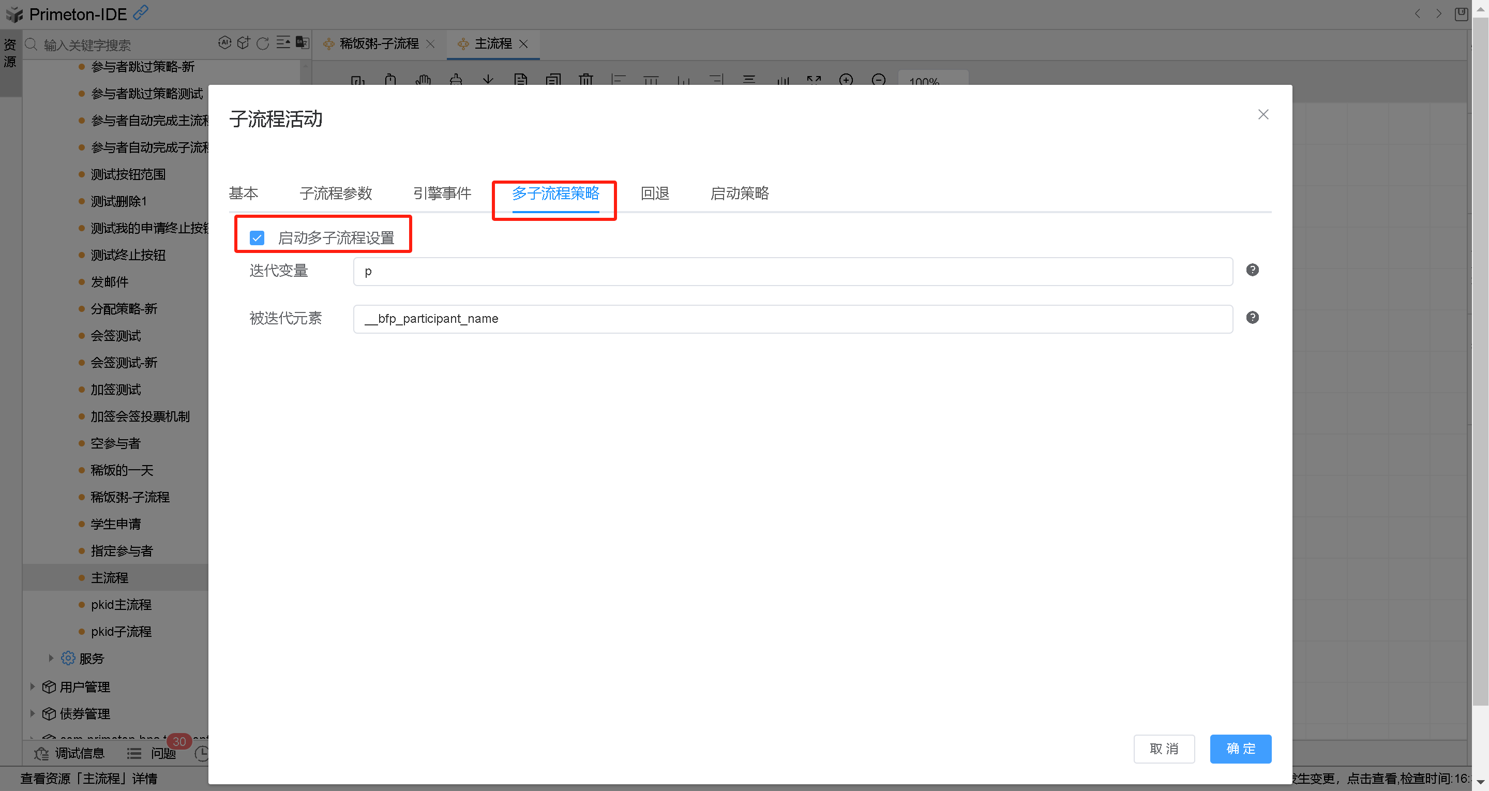
Task: Uncheck 启动多子流程设置 checkbox
Action: (x=257, y=237)
